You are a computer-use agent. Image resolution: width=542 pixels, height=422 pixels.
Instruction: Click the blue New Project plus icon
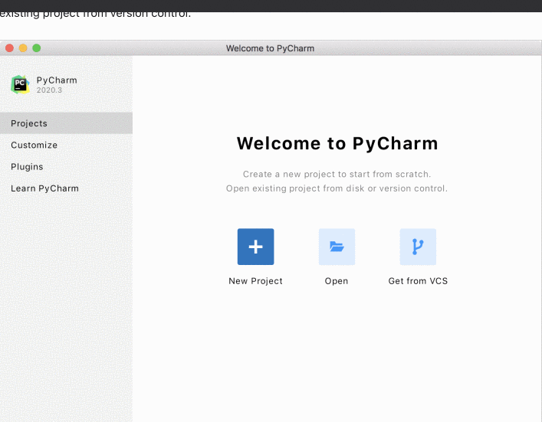[255, 247]
